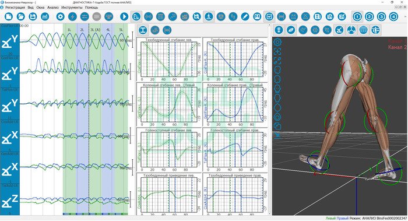Click the down arrow icon in 3D toolbar
Viewport: 408px width, 221px height.
click(279, 30)
